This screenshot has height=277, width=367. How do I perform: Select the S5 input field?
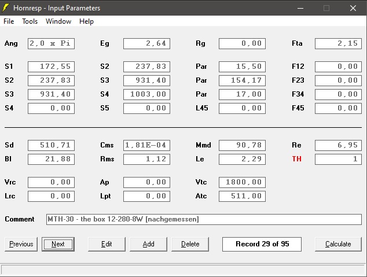(x=147, y=108)
